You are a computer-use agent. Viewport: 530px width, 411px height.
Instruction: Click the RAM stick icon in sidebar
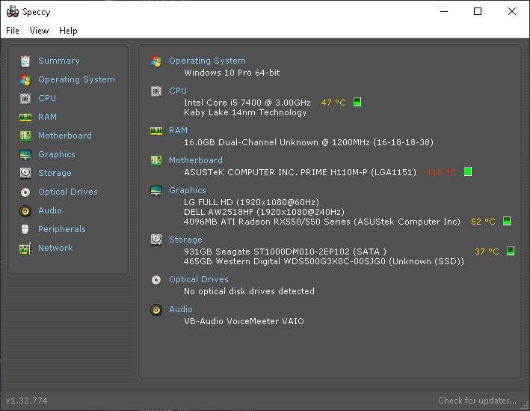click(25, 118)
